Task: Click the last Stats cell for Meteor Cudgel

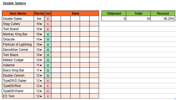Action: click(x=94, y=60)
